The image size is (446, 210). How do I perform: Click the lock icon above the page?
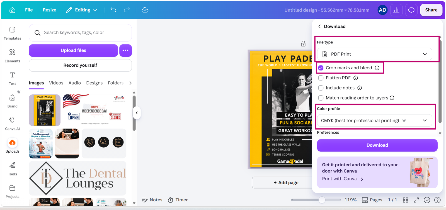pos(303,44)
